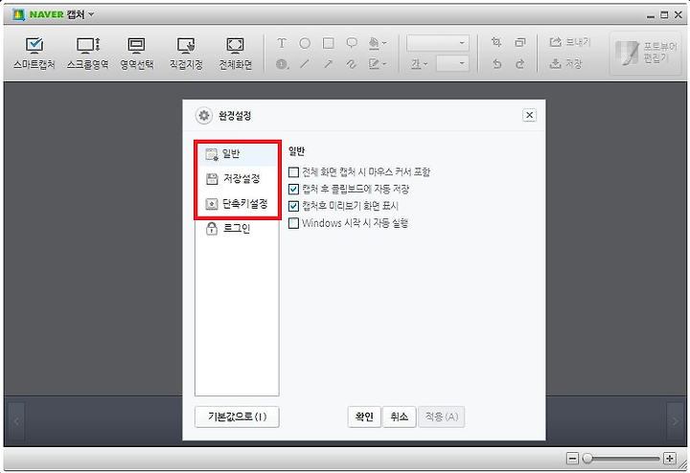690x473 pixels.
Task: Select the rectangle drawing tool
Action: [x=329, y=43]
